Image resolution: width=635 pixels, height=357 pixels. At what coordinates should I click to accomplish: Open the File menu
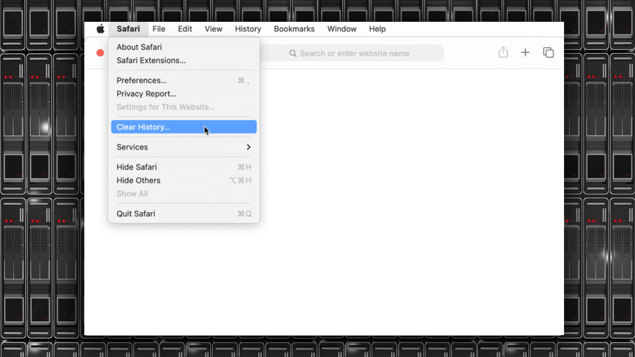click(159, 29)
